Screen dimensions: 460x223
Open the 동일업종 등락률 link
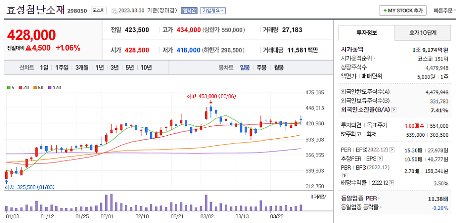(361, 207)
